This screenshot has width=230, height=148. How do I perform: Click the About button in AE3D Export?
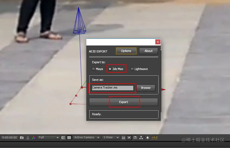(149, 51)
